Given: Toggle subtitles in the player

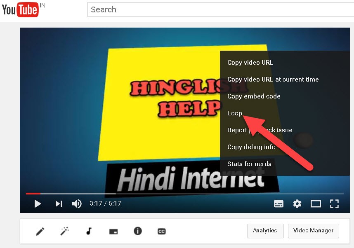Looking at the screenshot, I should coord(278,204).
